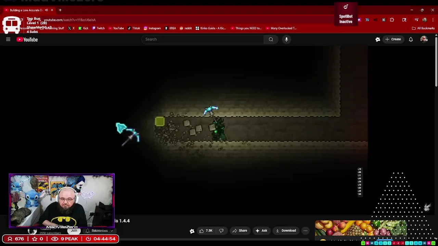Click the address bar URL
This screenshot has height=246, width=438.
[x=69, y=20]
